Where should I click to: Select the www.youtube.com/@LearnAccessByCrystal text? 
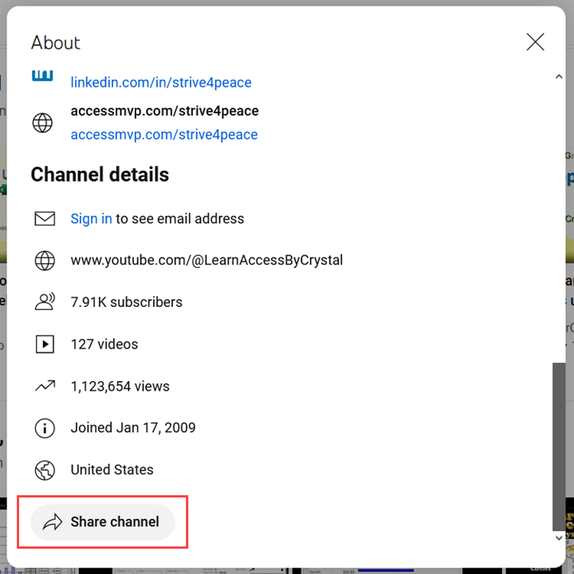(x=206, y=260)
